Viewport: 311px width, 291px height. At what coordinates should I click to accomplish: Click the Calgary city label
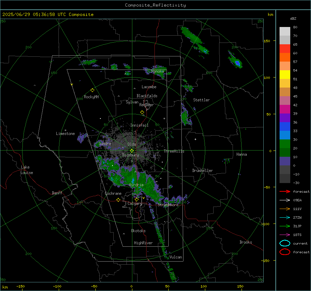coord(135,203)
